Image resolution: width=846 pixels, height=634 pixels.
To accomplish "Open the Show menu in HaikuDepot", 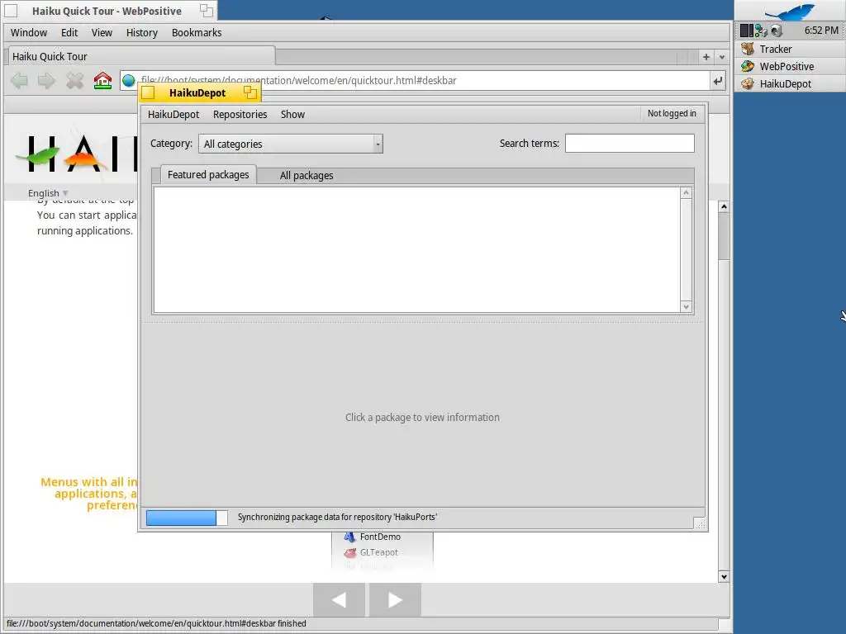I will pyautogui.click(x=293, y=114).
